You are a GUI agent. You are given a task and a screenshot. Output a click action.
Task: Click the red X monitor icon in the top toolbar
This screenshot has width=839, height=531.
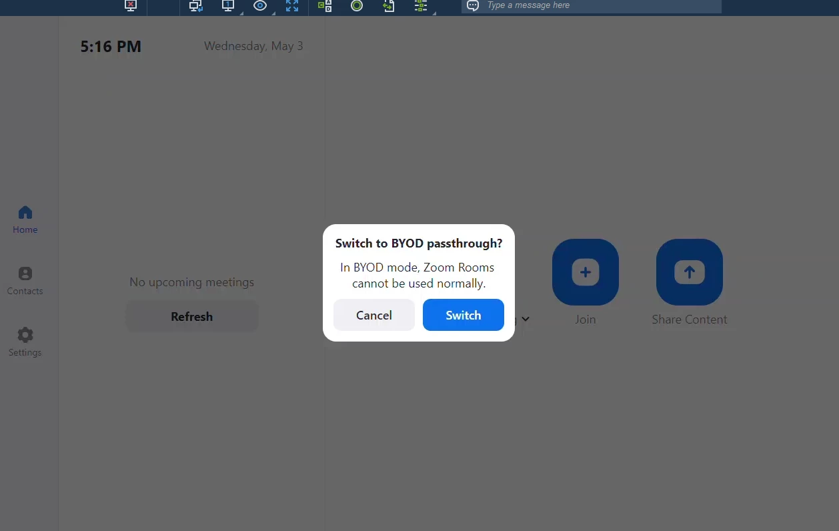pyautogui.click(x=131, y=5)
